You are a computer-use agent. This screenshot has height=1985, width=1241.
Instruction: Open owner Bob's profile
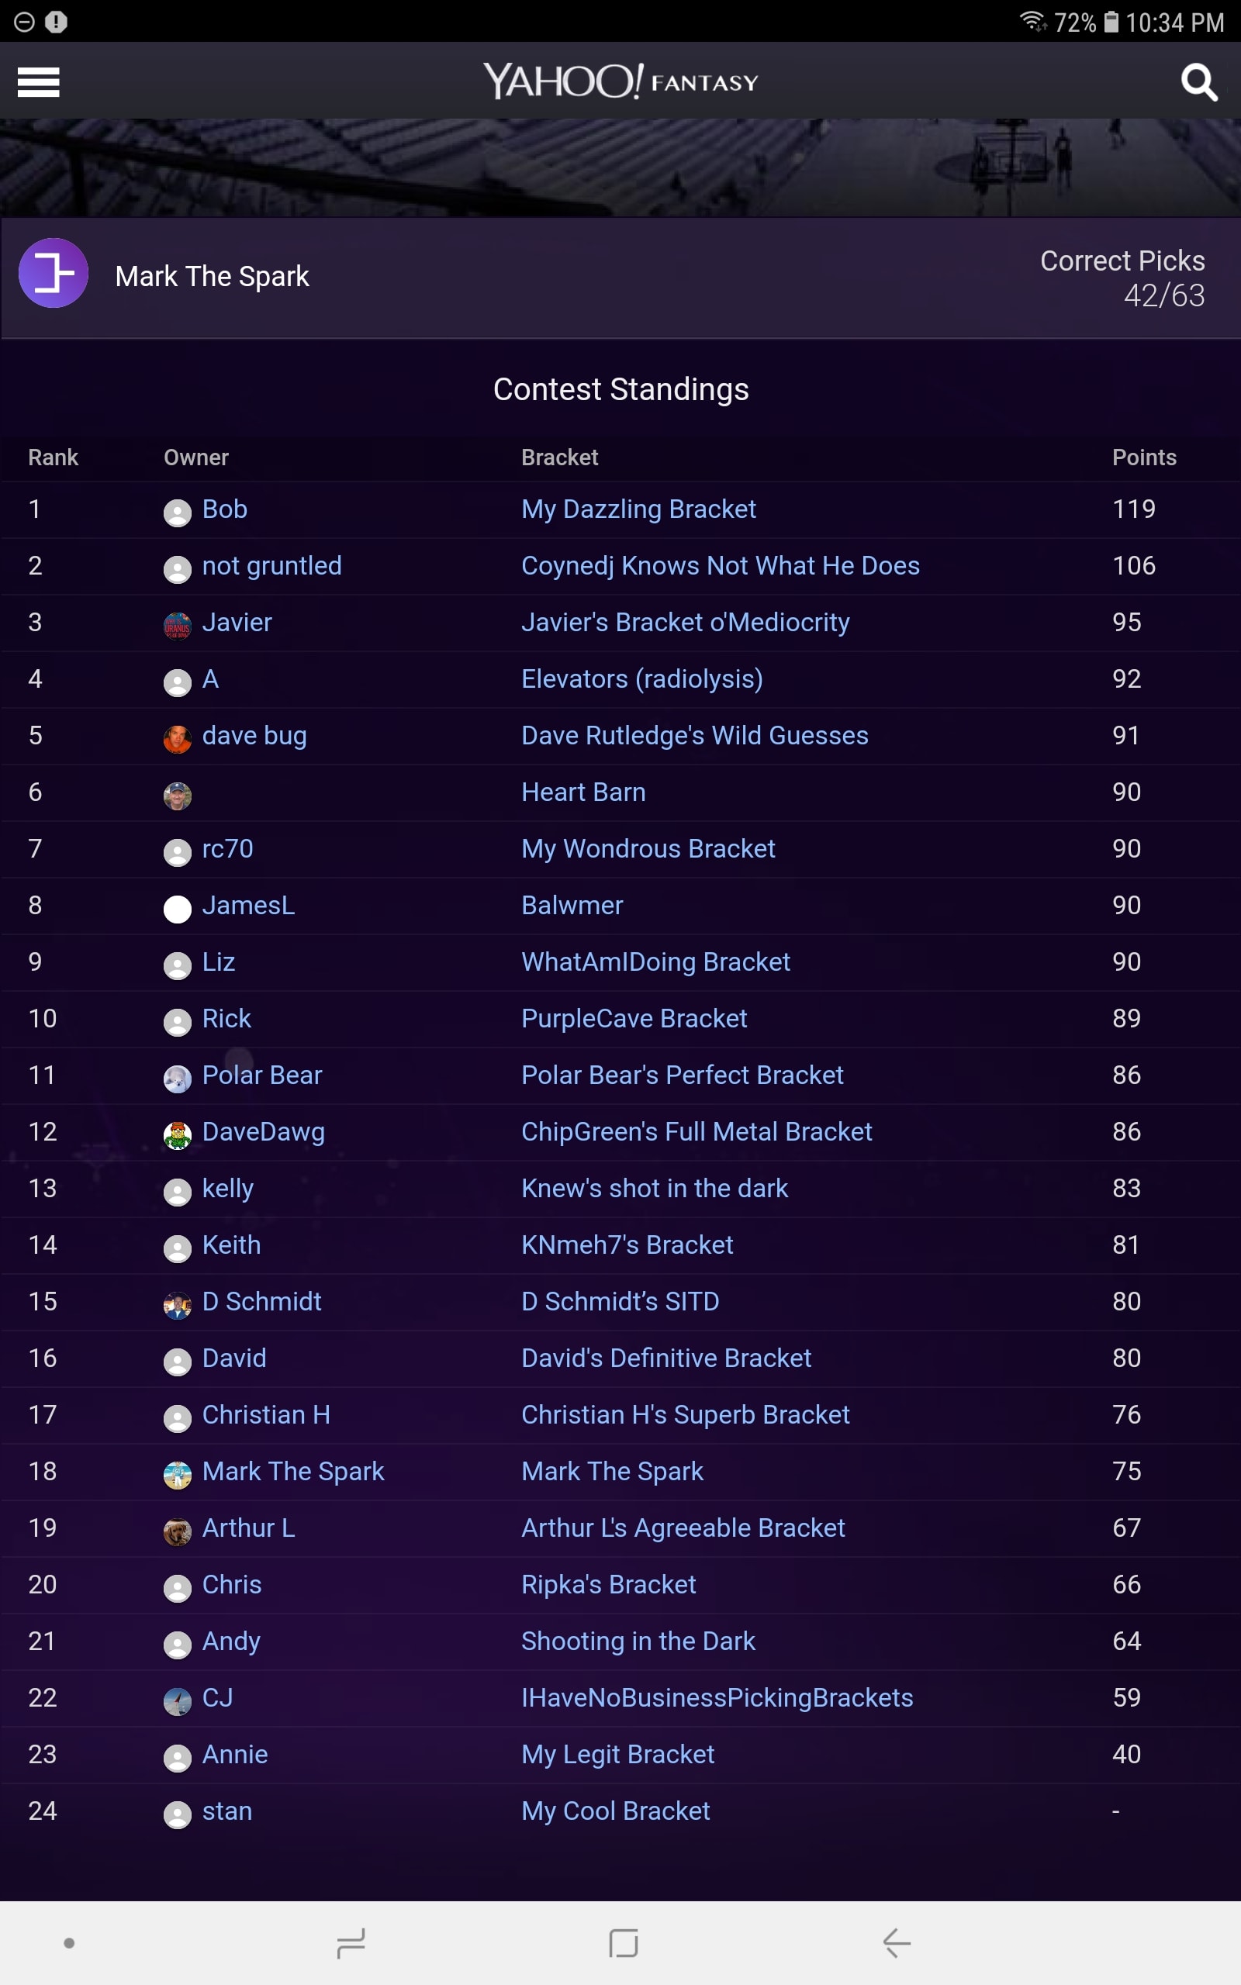[x=224, y=509]
